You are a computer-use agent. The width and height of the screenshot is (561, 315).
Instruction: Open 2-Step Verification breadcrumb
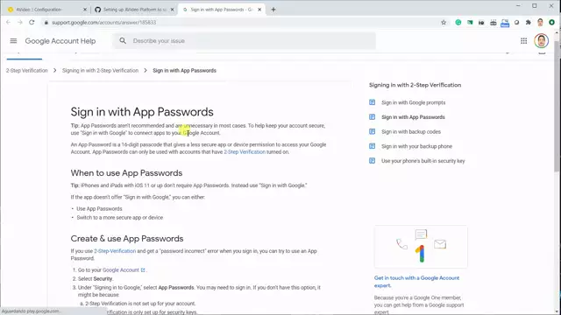[27, 70]
